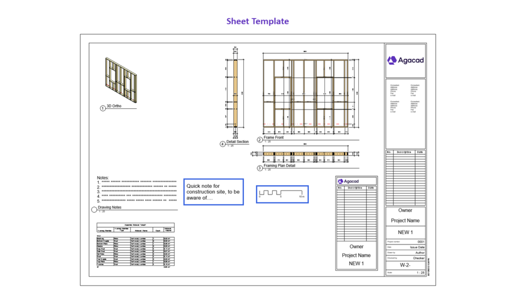The height and width of the screenshot is (290, 516).
Task: Click "Project Name" in the right-hand title block
Action: pos(405,221)
